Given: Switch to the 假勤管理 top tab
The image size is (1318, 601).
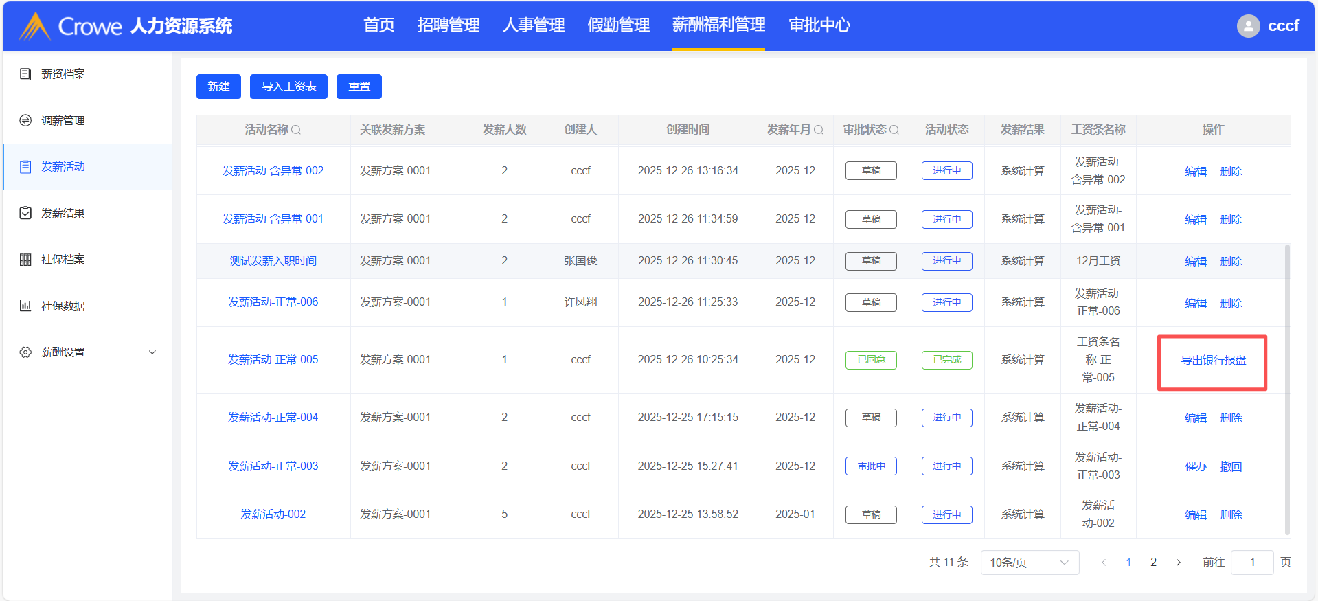Looking at the screenshot, I should click(618, 25).
